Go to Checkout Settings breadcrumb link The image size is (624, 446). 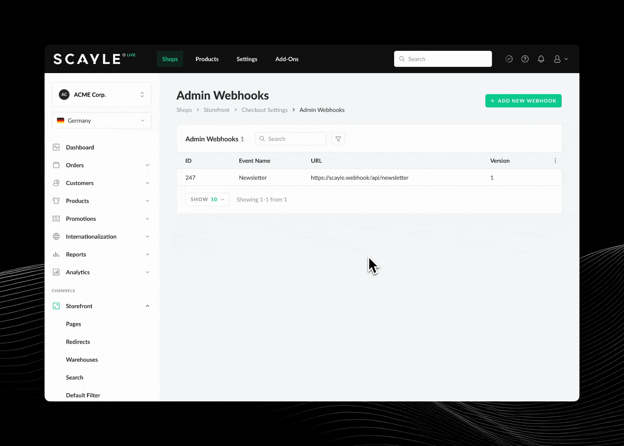[264, 110]
